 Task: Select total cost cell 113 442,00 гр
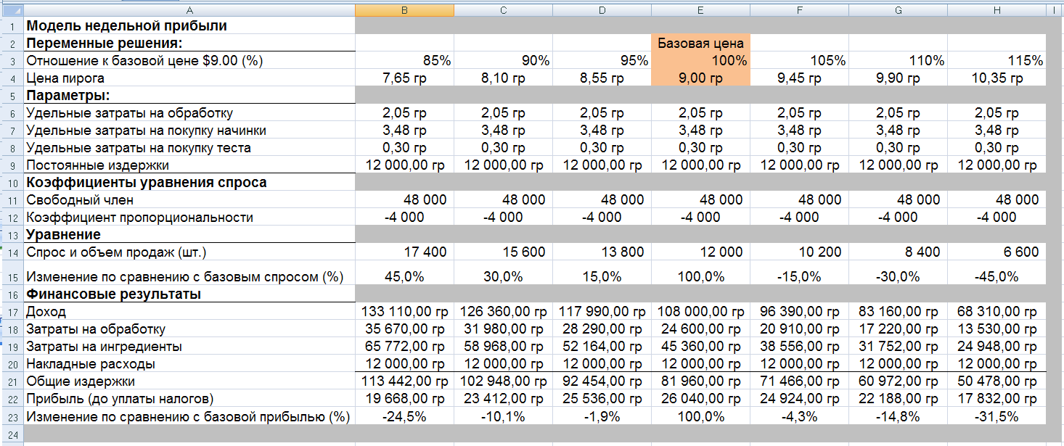[x=404, y=381]
